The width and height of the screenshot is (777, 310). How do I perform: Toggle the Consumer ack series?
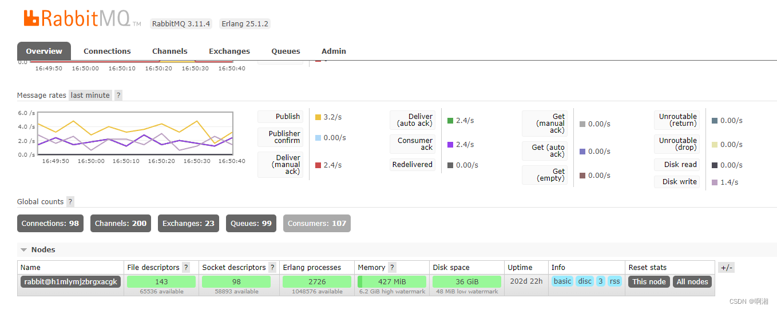413,144
